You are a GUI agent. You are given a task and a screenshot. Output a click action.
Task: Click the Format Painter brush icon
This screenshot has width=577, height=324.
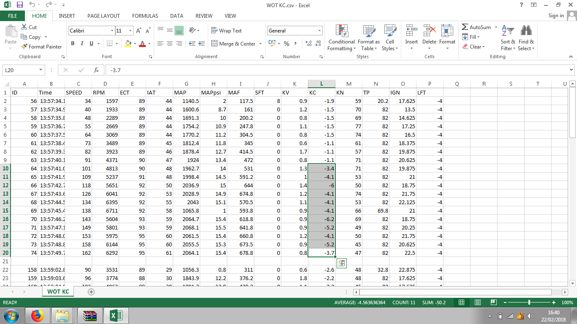tap(24, 47)
